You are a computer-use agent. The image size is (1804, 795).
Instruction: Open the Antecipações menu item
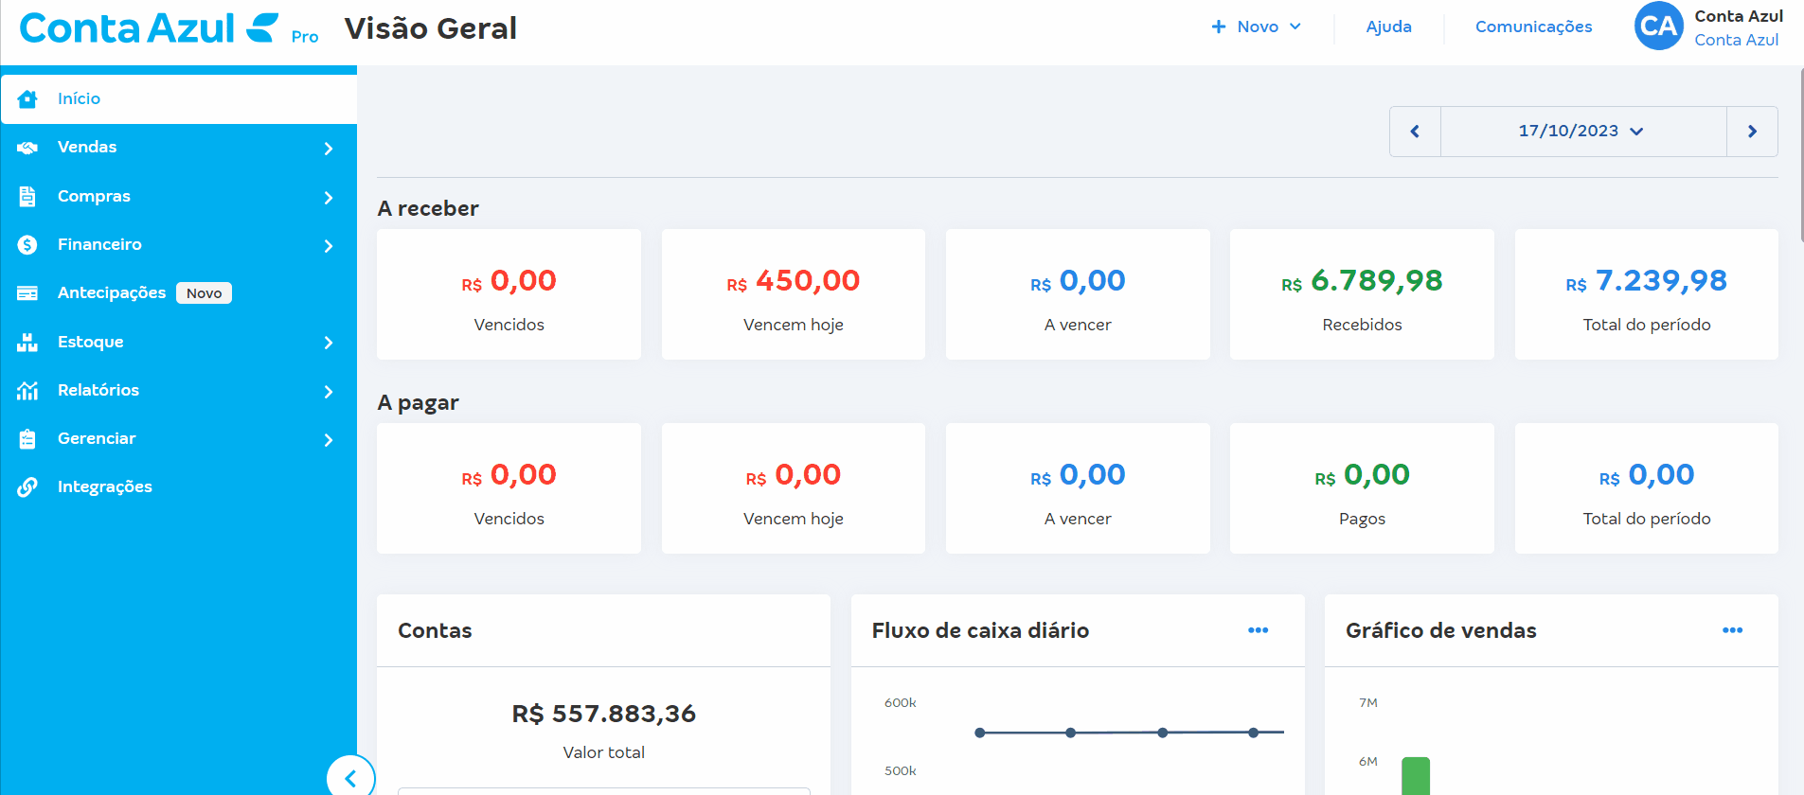(x=179, y=293)
